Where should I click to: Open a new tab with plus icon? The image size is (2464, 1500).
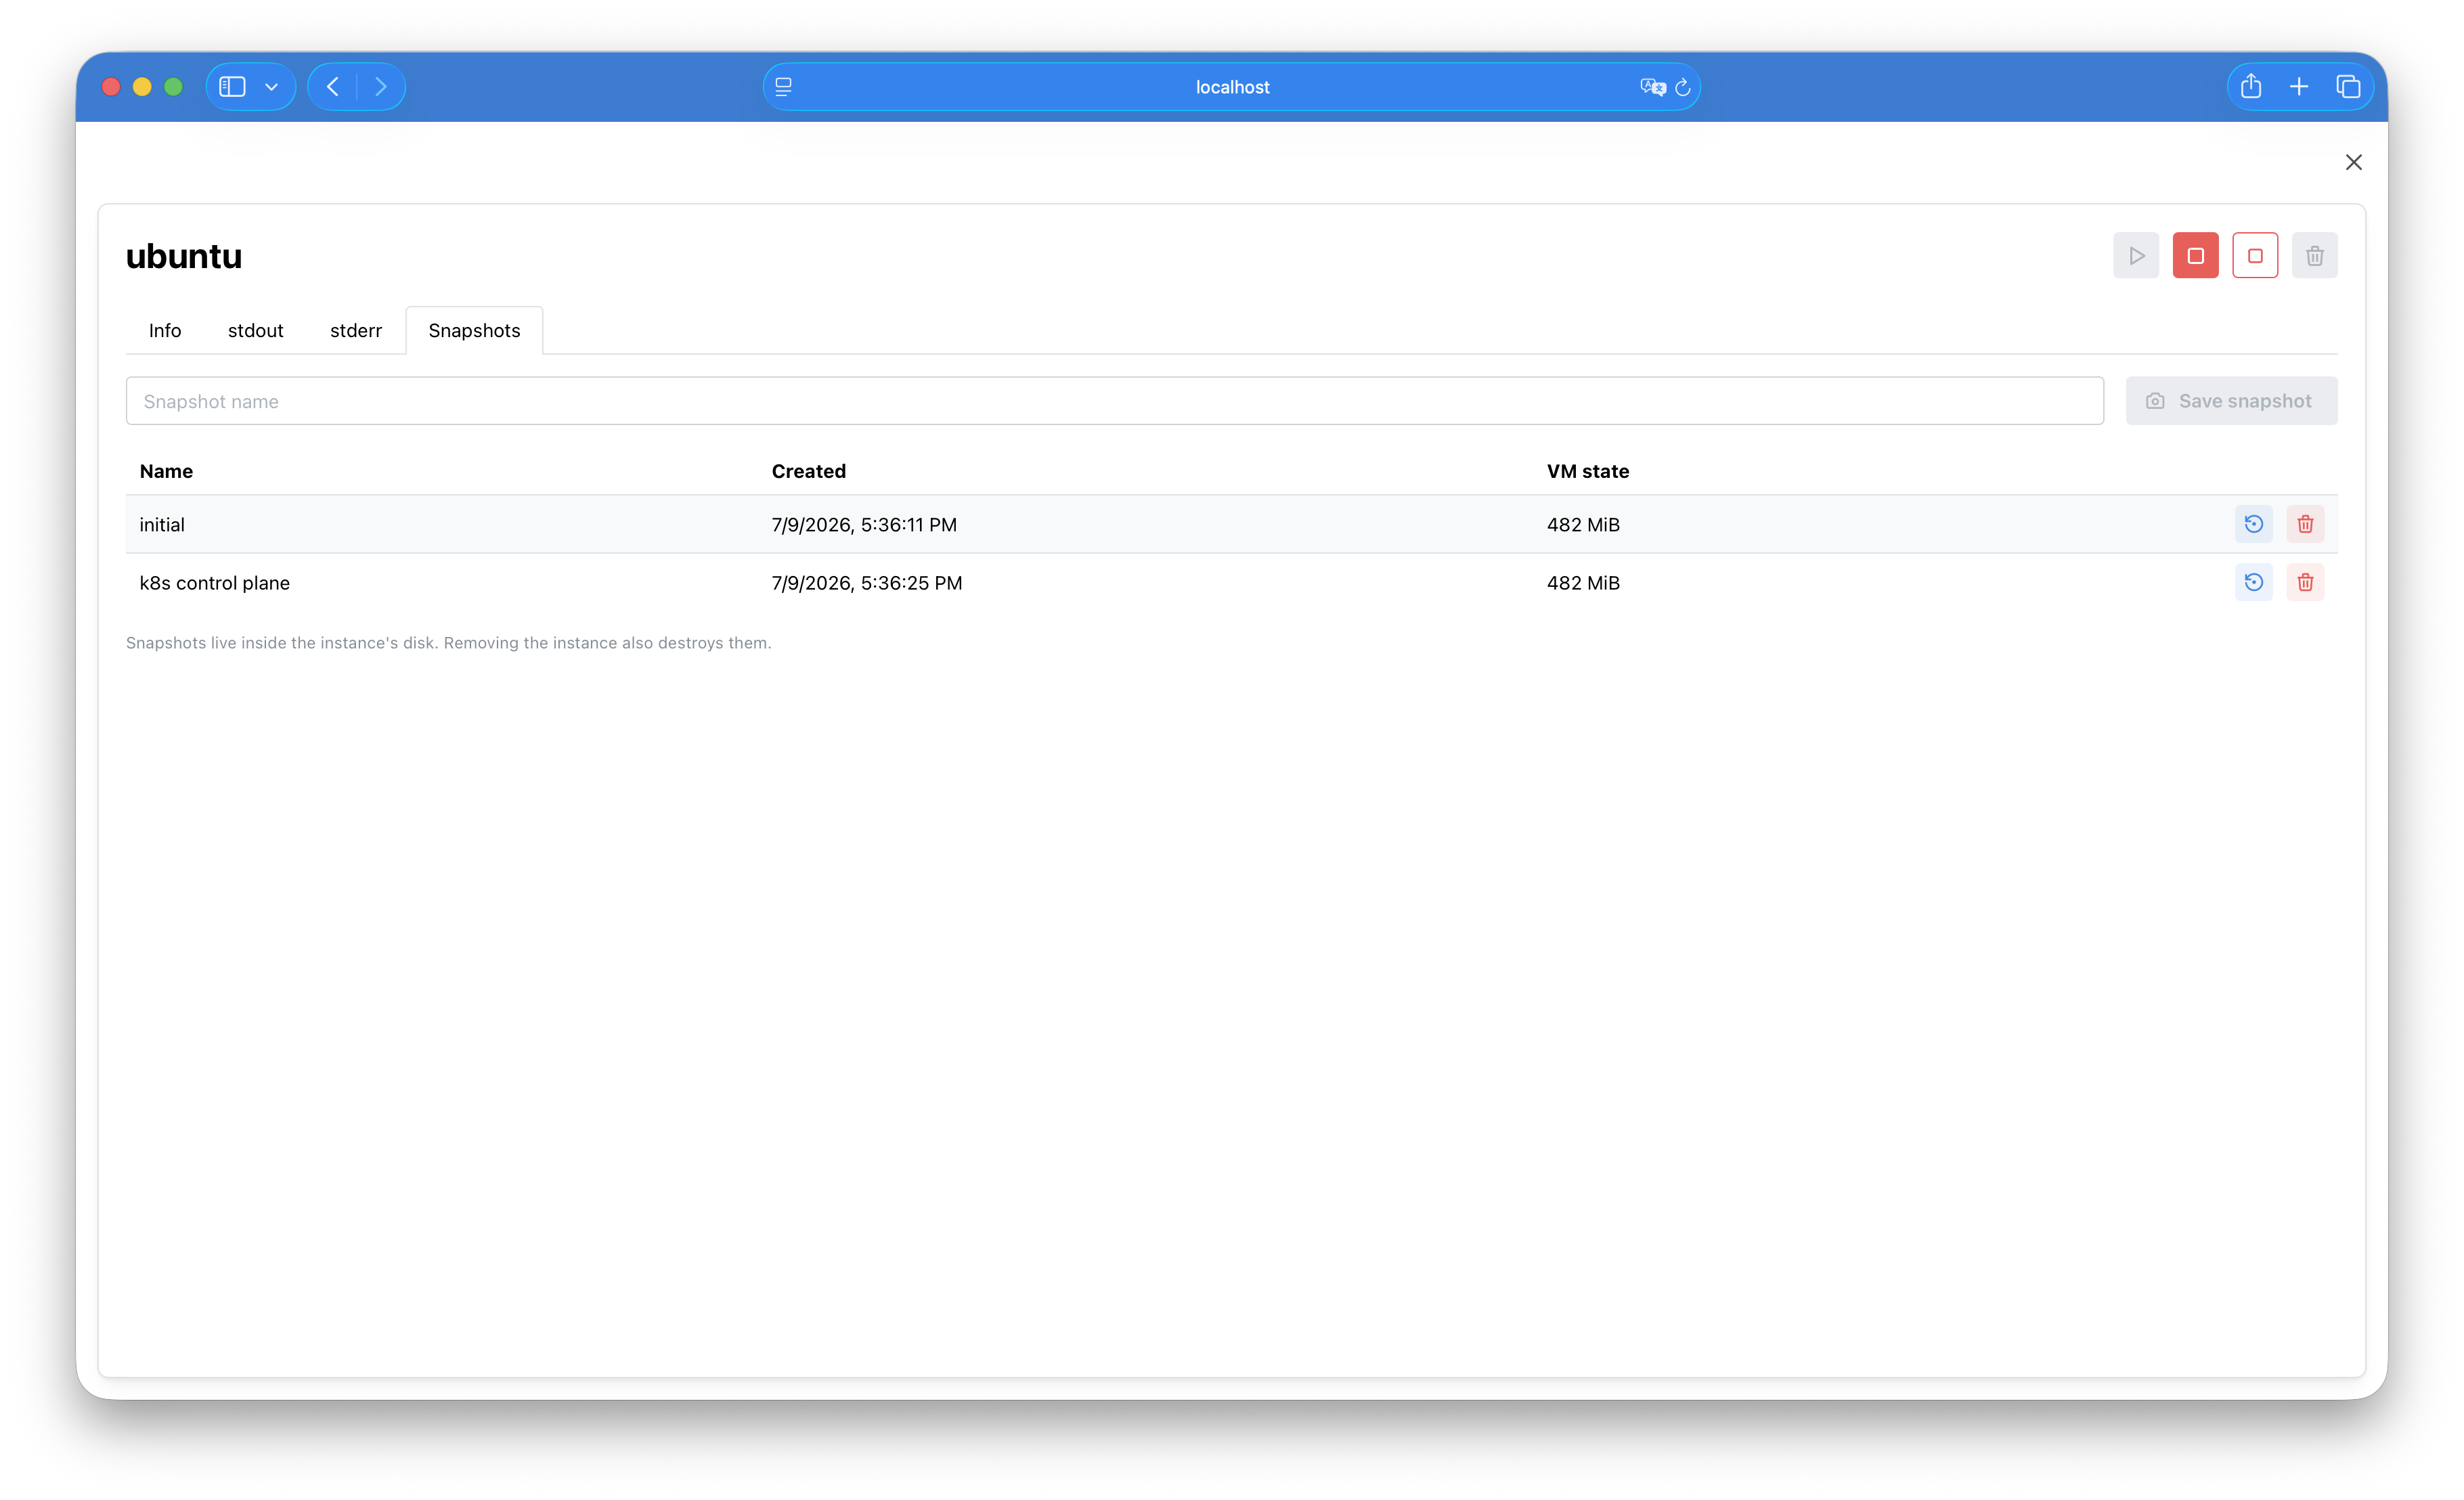(x=2299, y=87)
